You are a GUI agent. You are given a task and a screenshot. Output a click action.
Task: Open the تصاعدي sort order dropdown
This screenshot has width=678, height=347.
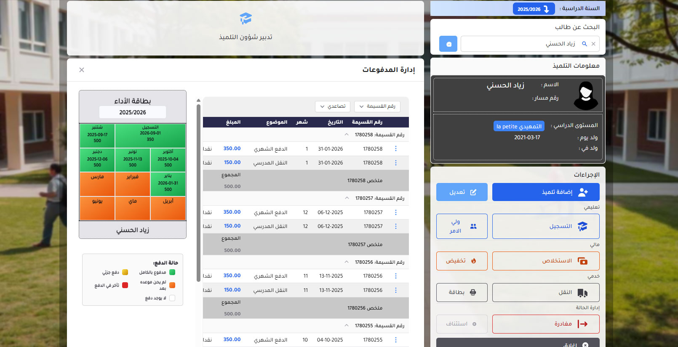click(x=332, y=106)
